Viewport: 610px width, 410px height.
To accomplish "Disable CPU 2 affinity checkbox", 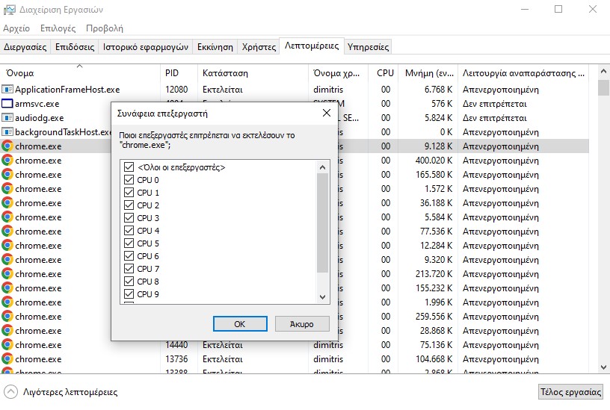I will coord(129,205).
